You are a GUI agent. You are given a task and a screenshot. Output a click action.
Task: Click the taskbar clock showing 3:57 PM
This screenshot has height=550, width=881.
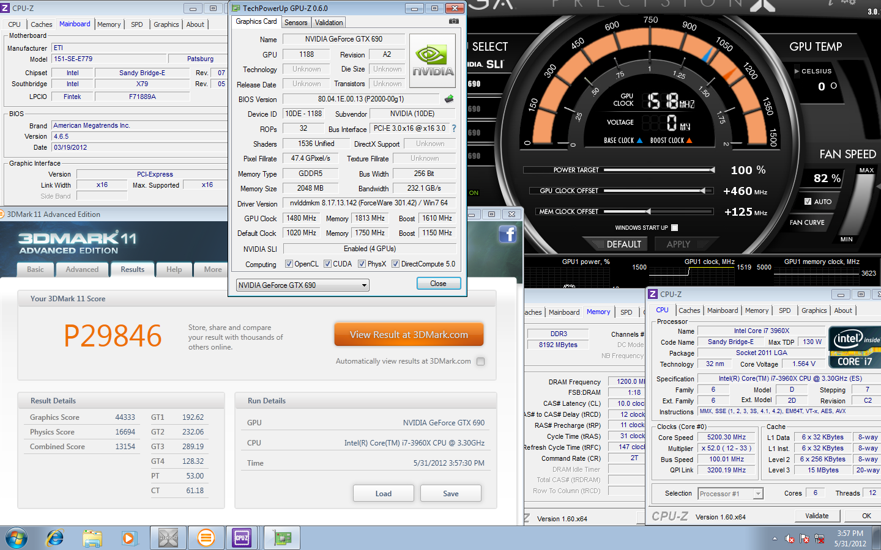[x=850, y=538]
